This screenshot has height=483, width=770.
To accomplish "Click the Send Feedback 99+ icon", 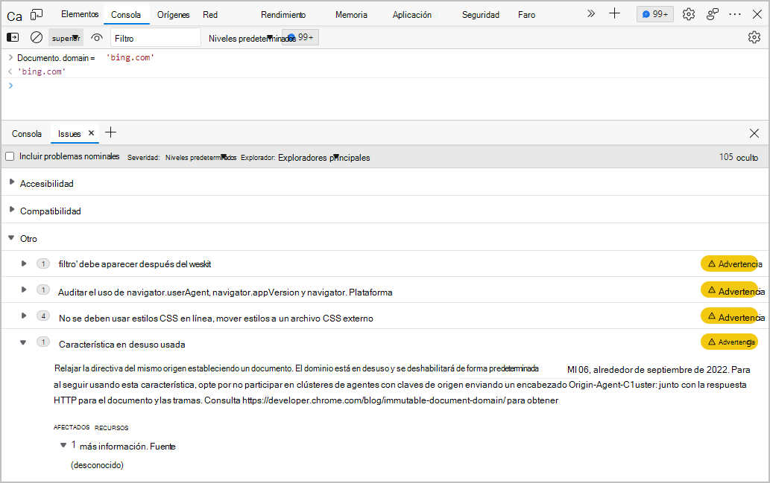I will coord(654,13).
